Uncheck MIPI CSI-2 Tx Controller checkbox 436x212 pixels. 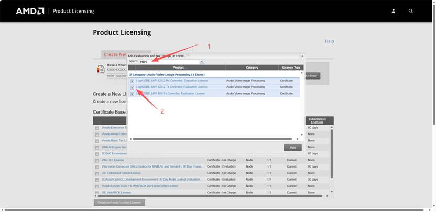132,87
